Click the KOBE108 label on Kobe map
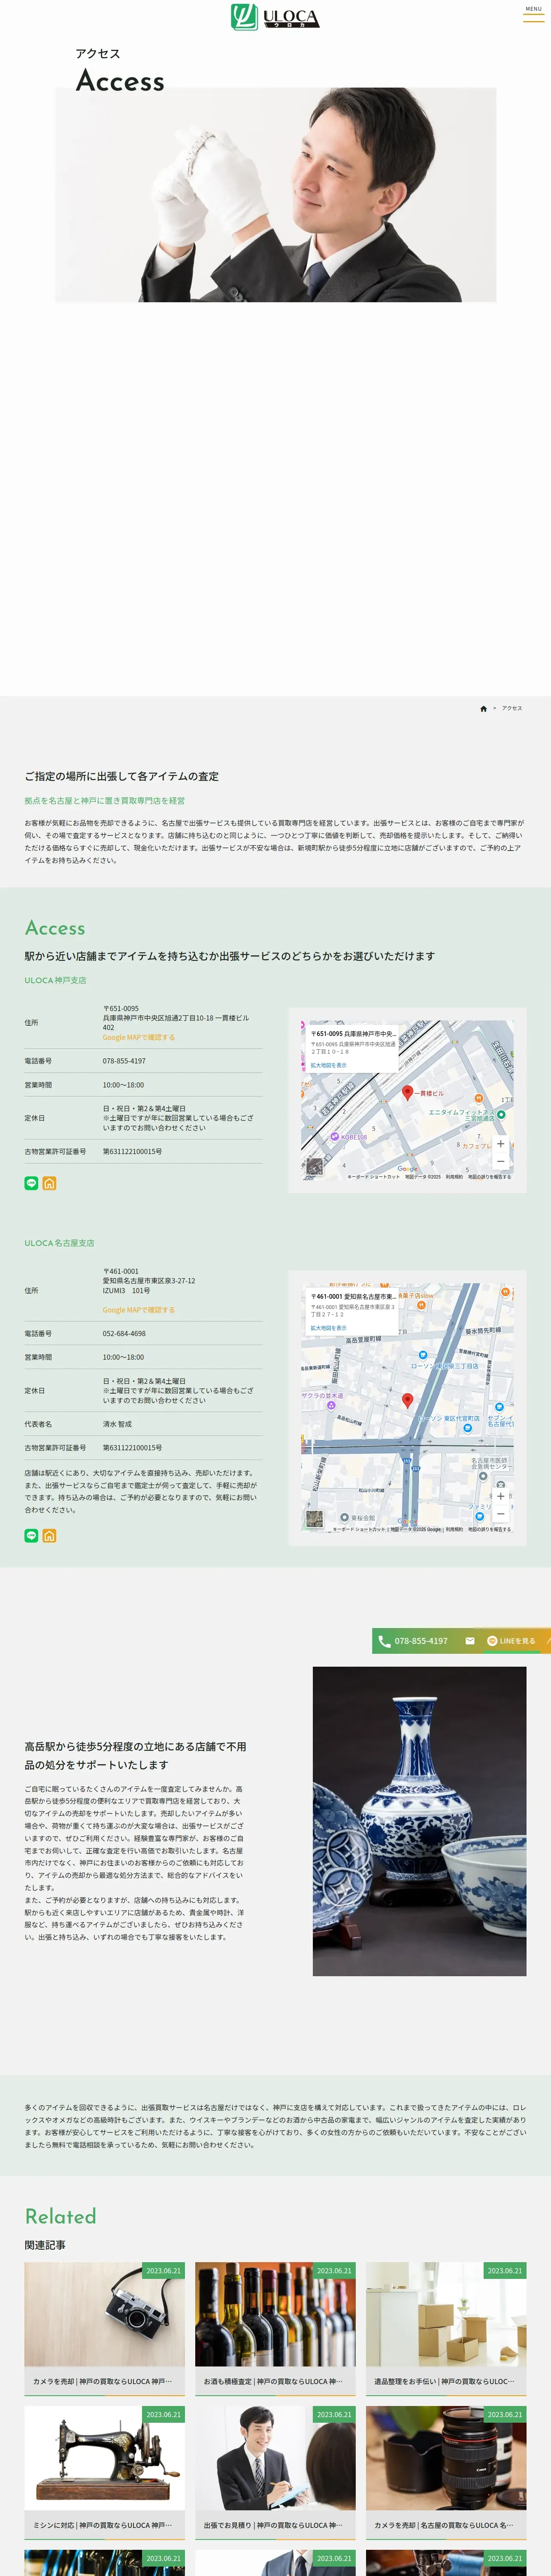 [353, 1137]
